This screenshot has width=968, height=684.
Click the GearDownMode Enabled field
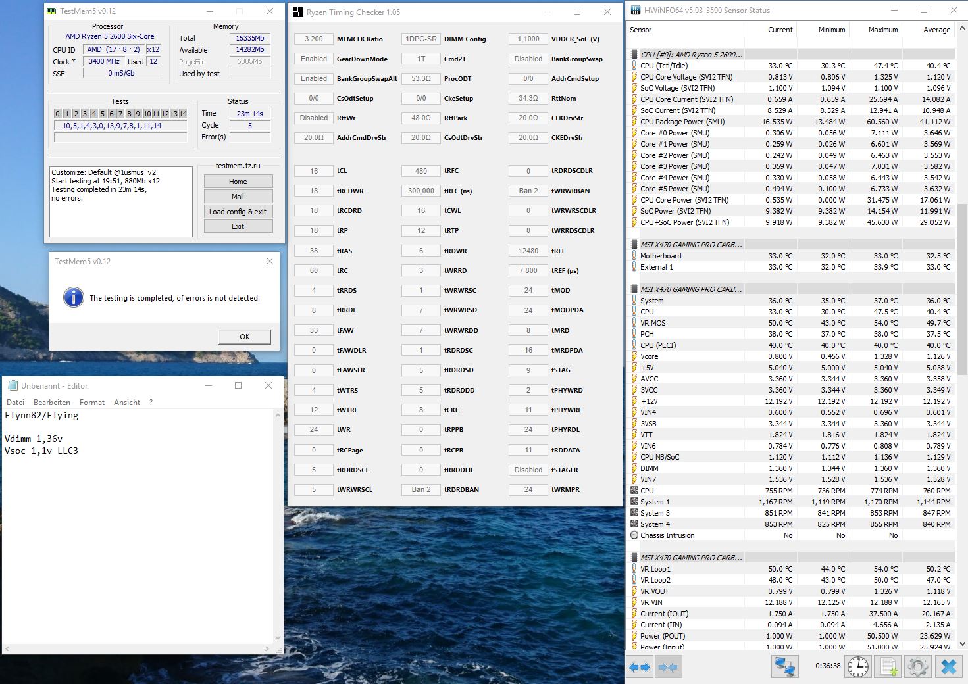coord(314,59)
